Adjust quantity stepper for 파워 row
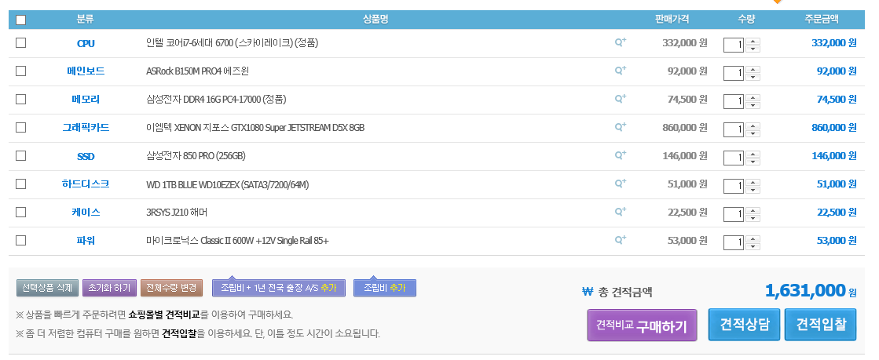The image size is (879, 360). pos(753,242)
